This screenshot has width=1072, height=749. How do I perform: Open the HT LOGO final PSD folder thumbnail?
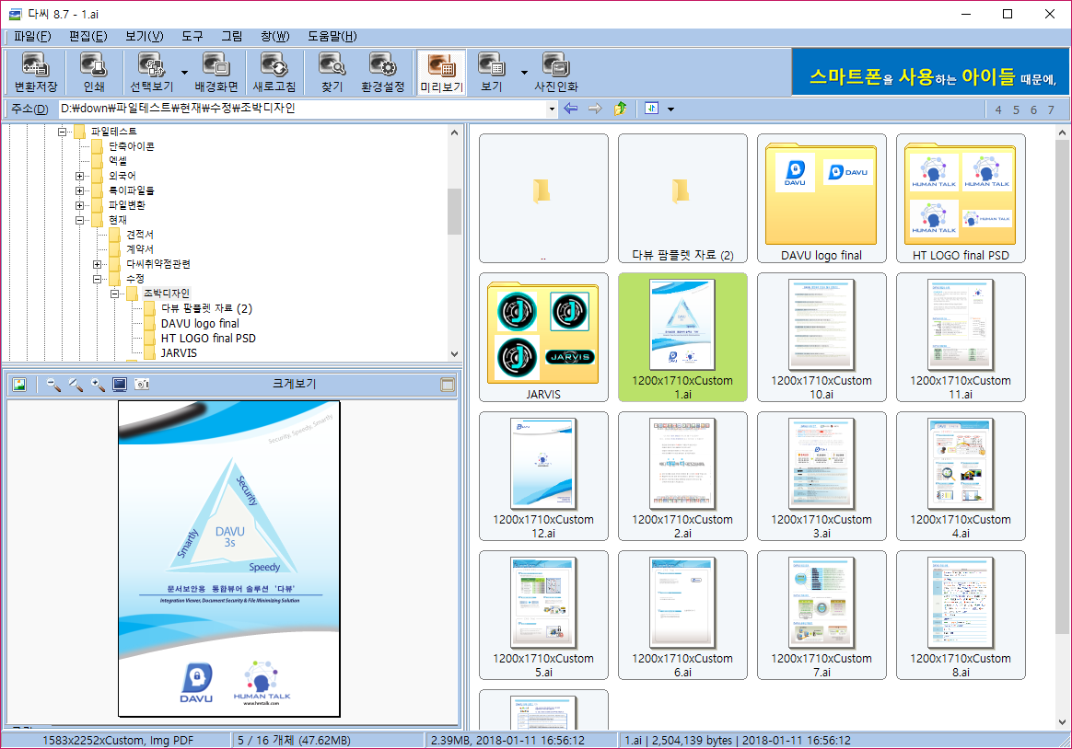[x=961, y=198]
